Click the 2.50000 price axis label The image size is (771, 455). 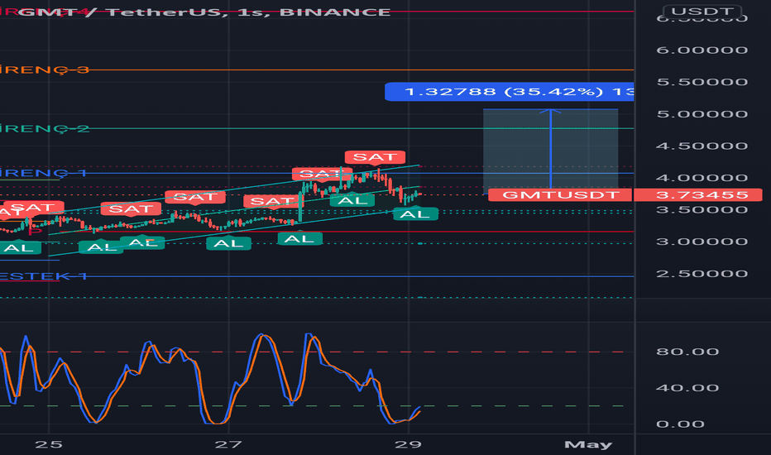click(x=702, y=274)
